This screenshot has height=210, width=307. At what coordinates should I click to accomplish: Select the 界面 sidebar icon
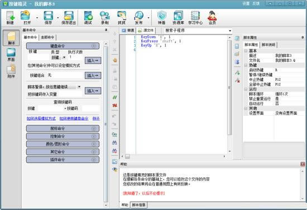click(x=11, y=55)
